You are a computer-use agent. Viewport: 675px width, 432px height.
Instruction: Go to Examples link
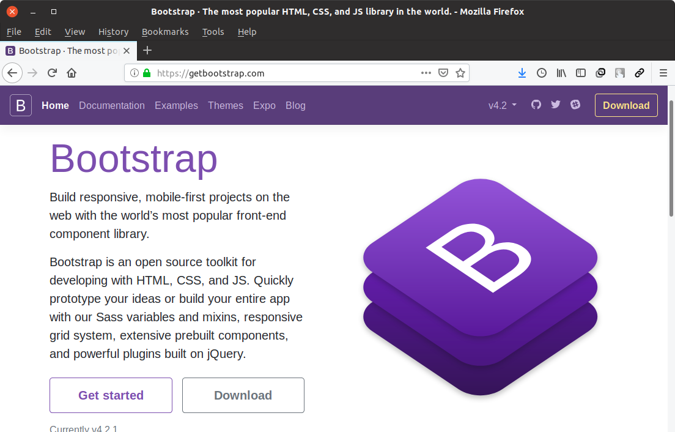(176, 105)
